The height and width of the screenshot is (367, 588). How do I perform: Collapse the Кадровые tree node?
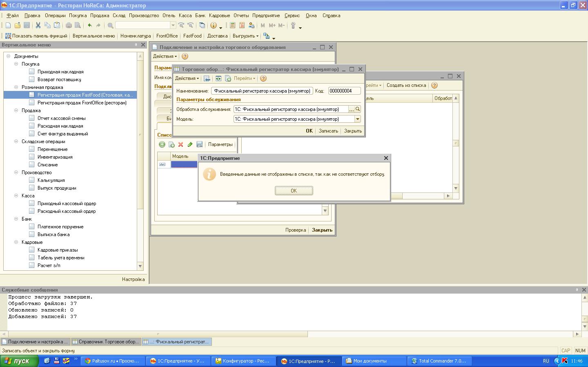tap(16, 242)
